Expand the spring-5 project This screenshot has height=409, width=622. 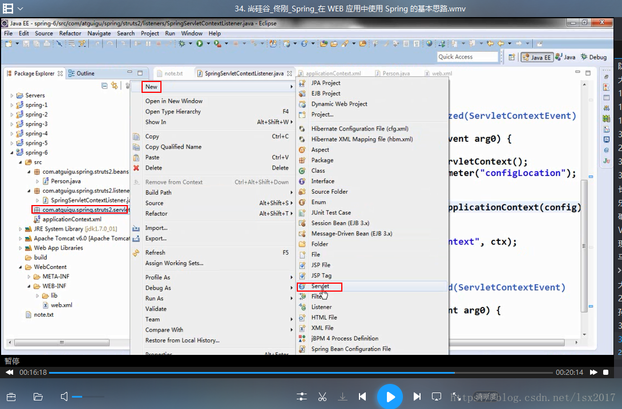(11, 143)
